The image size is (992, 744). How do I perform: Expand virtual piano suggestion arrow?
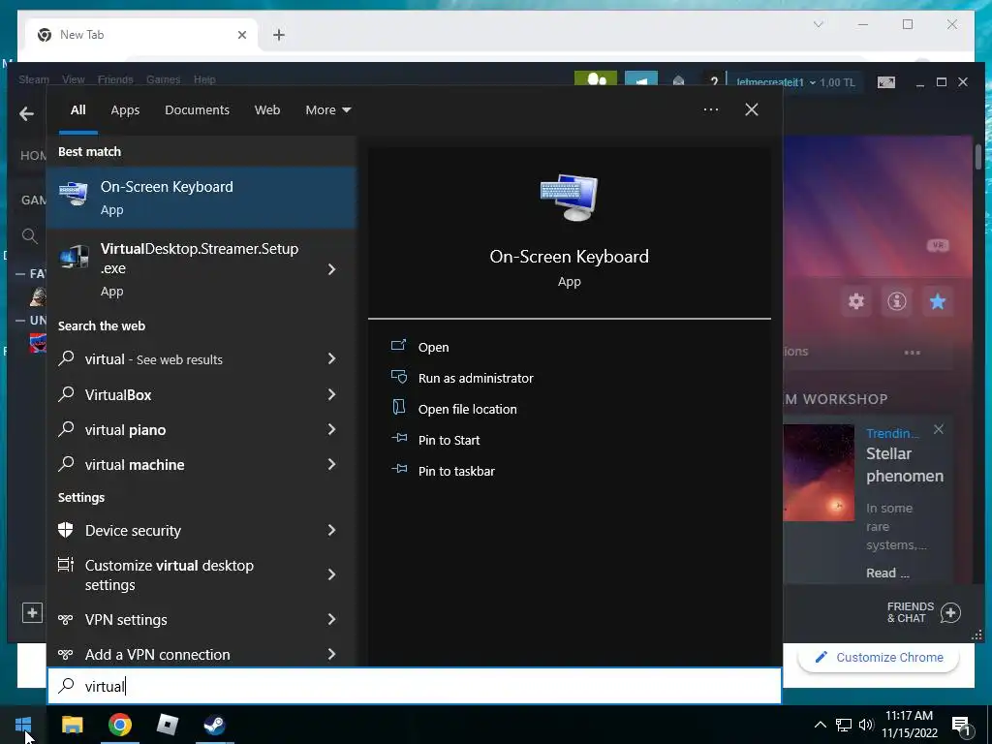coord(331,429)
